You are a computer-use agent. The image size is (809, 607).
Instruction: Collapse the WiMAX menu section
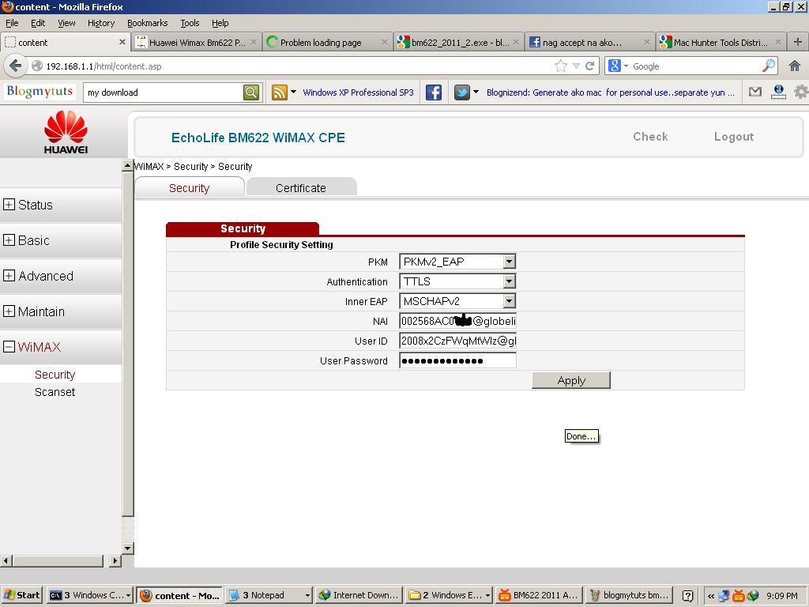pos(9,346)
